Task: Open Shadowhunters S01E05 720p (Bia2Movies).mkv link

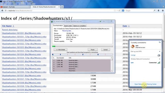Action: click(x=24, y=65)
